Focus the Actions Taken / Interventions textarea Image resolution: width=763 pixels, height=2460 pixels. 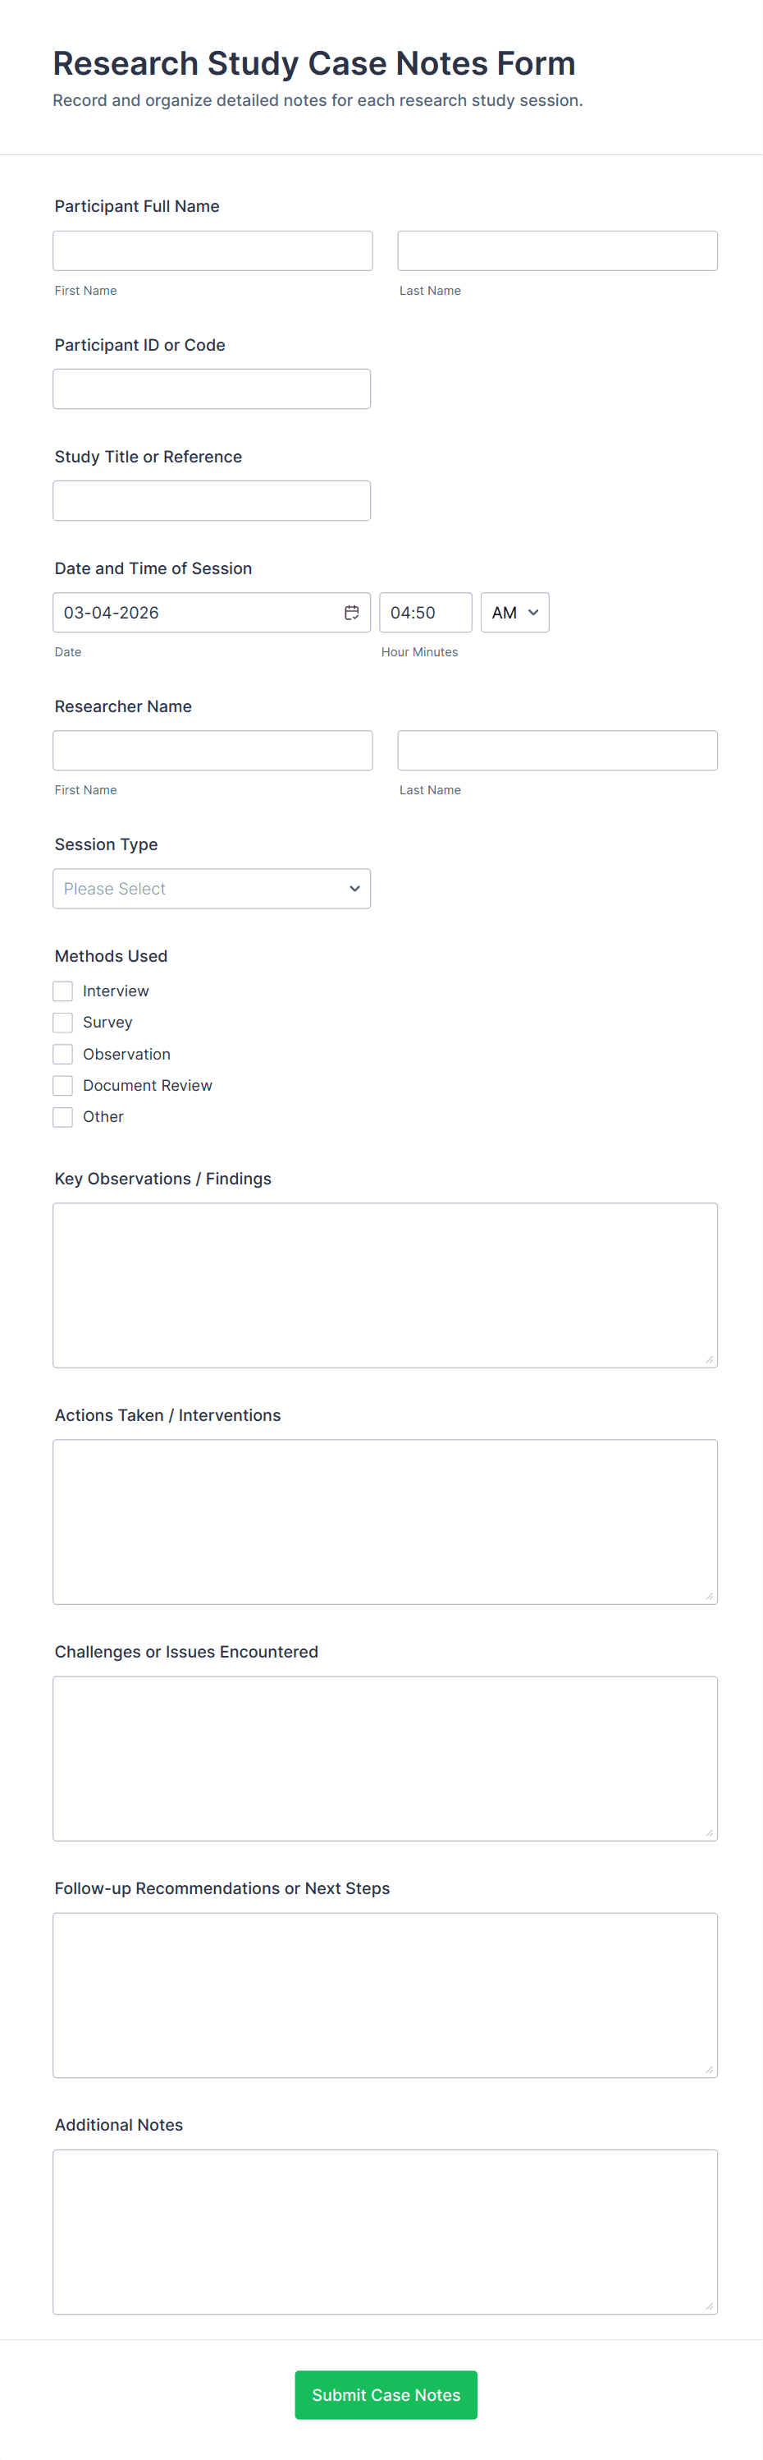(386, 1521)
